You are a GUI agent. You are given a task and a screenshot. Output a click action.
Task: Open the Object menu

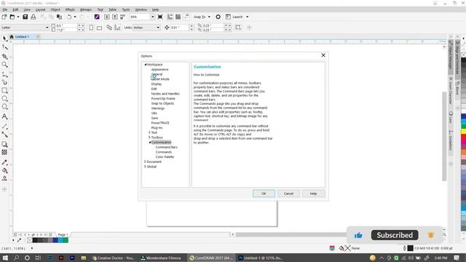55,9
